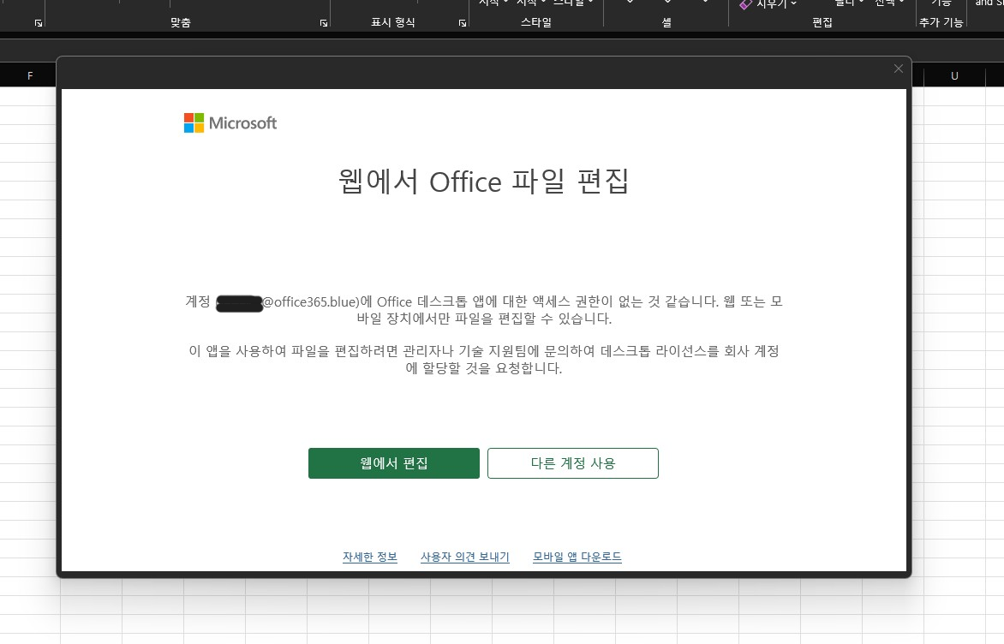Open the 표시 형식 group dialog launcher
This screenshot has width=1004, height=644.
463,23
